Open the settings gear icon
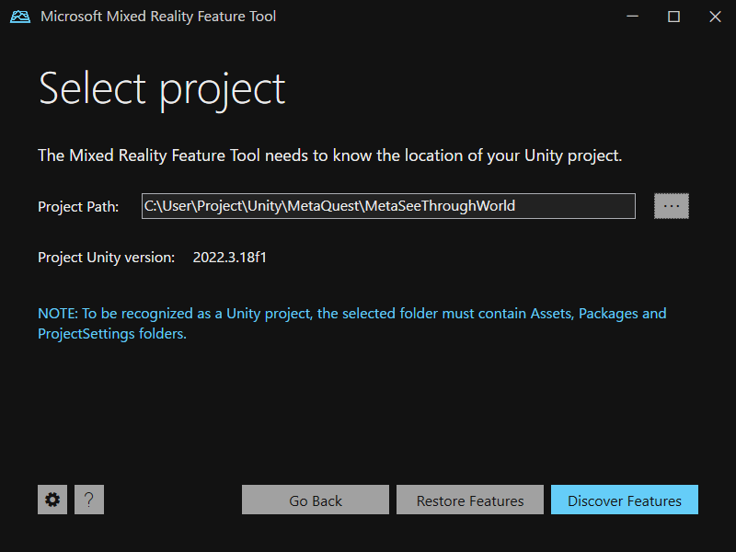 point(52,500)
